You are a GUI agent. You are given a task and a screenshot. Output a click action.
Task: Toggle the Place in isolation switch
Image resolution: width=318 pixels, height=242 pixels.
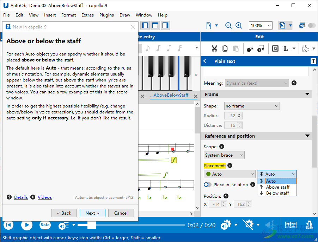click(x=208, y=184)
